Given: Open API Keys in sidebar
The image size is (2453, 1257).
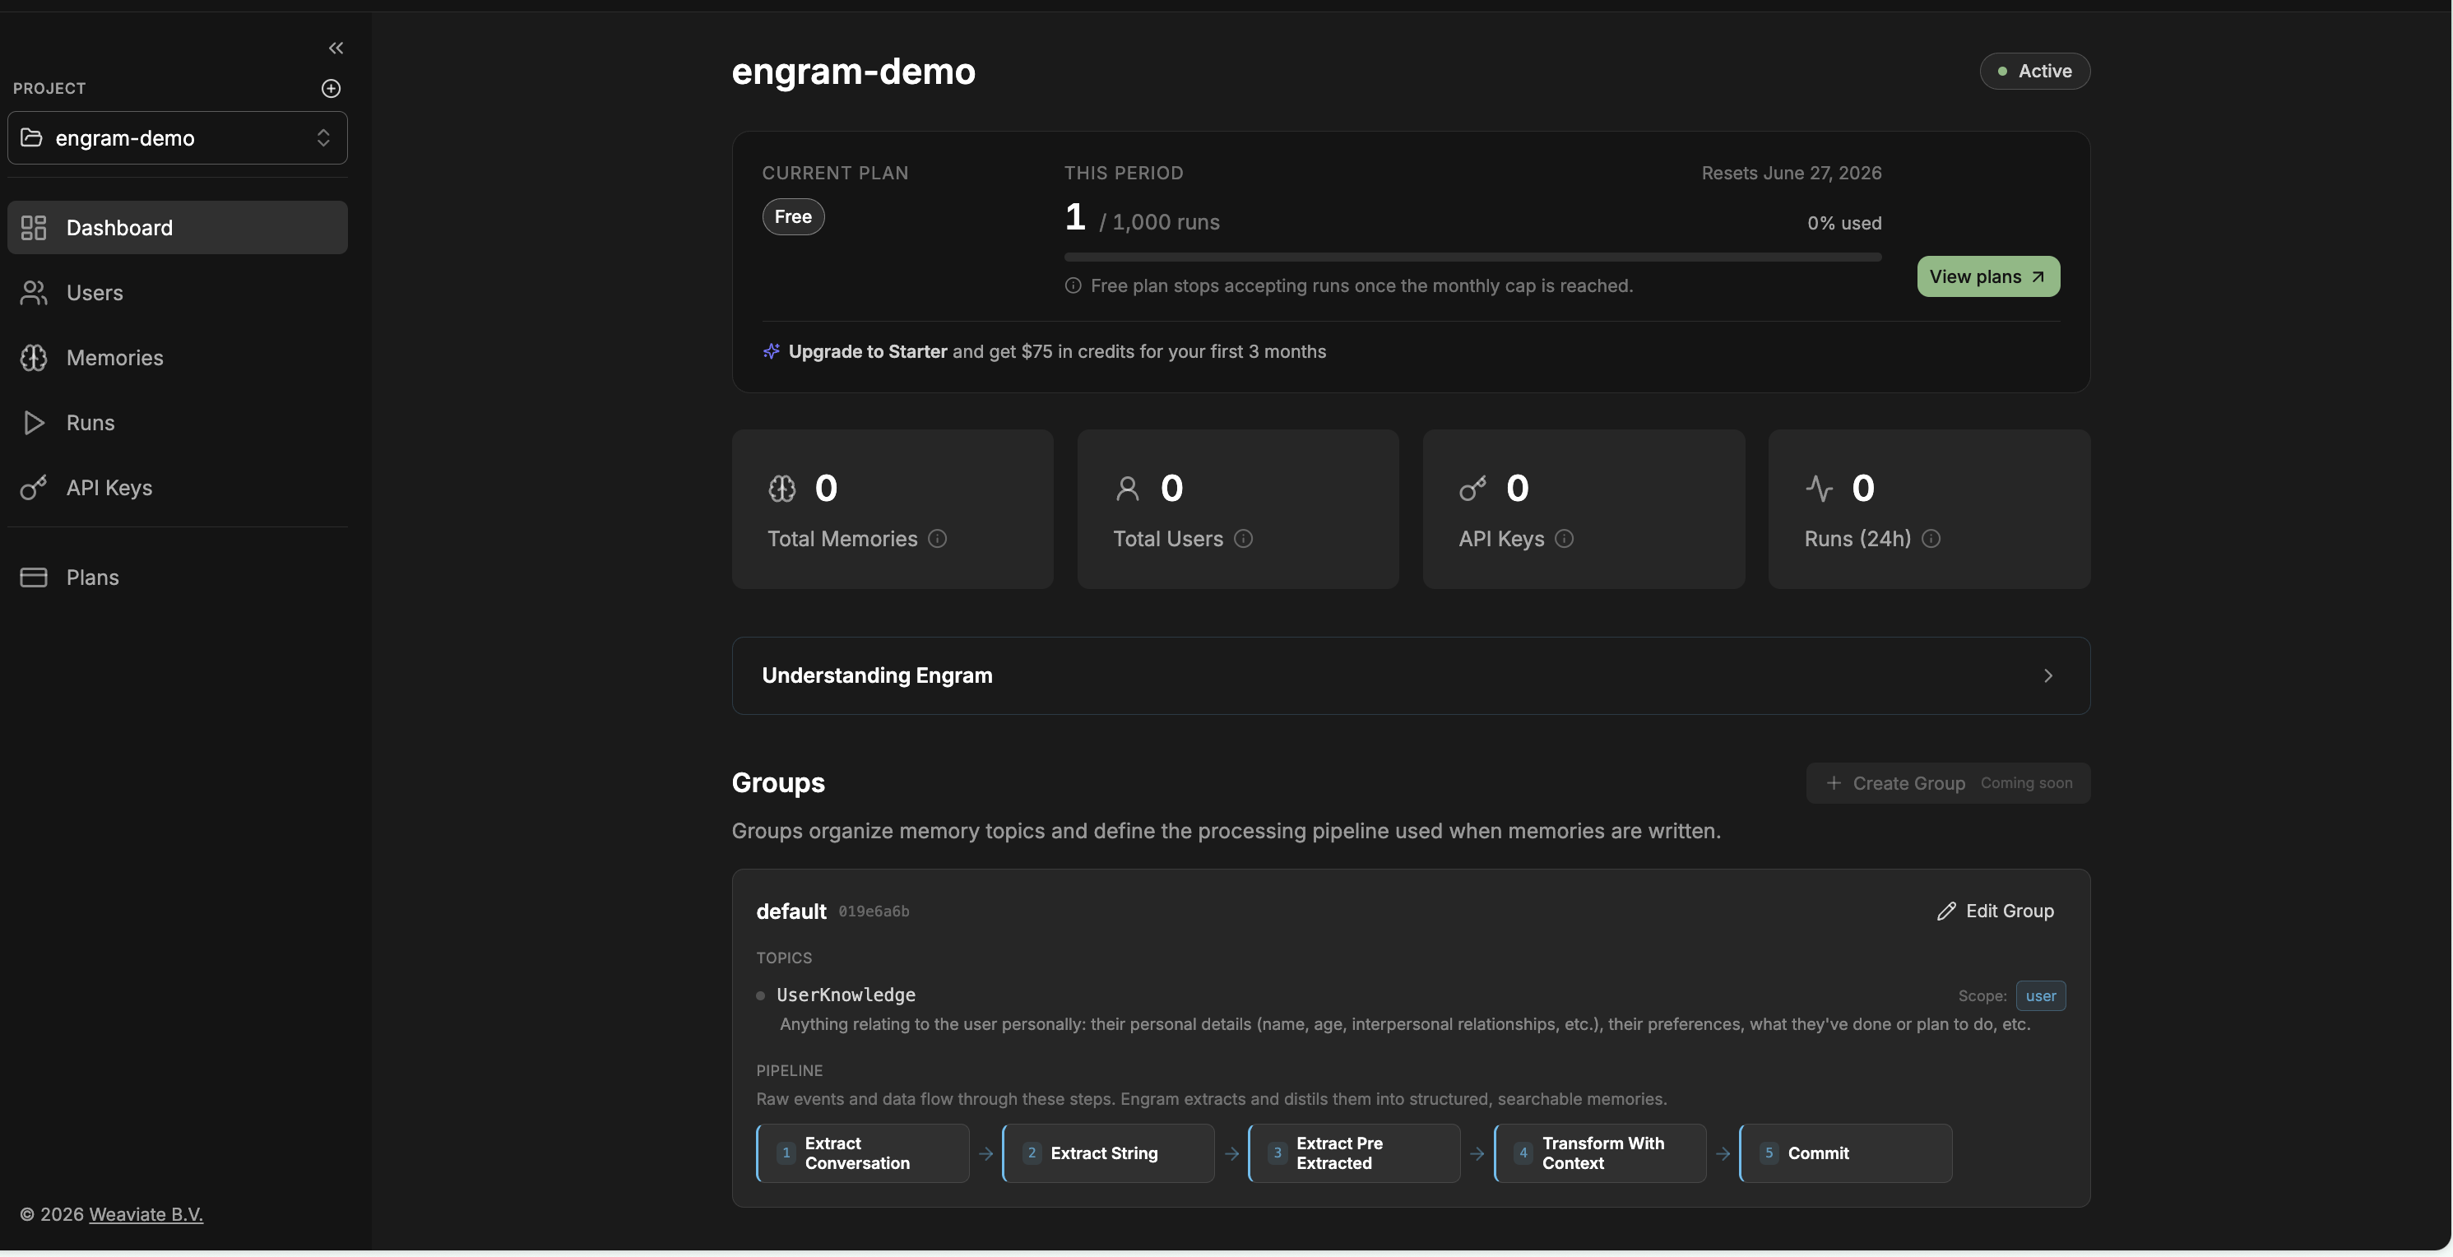Looking at the screenshot, I should point(177,488).
